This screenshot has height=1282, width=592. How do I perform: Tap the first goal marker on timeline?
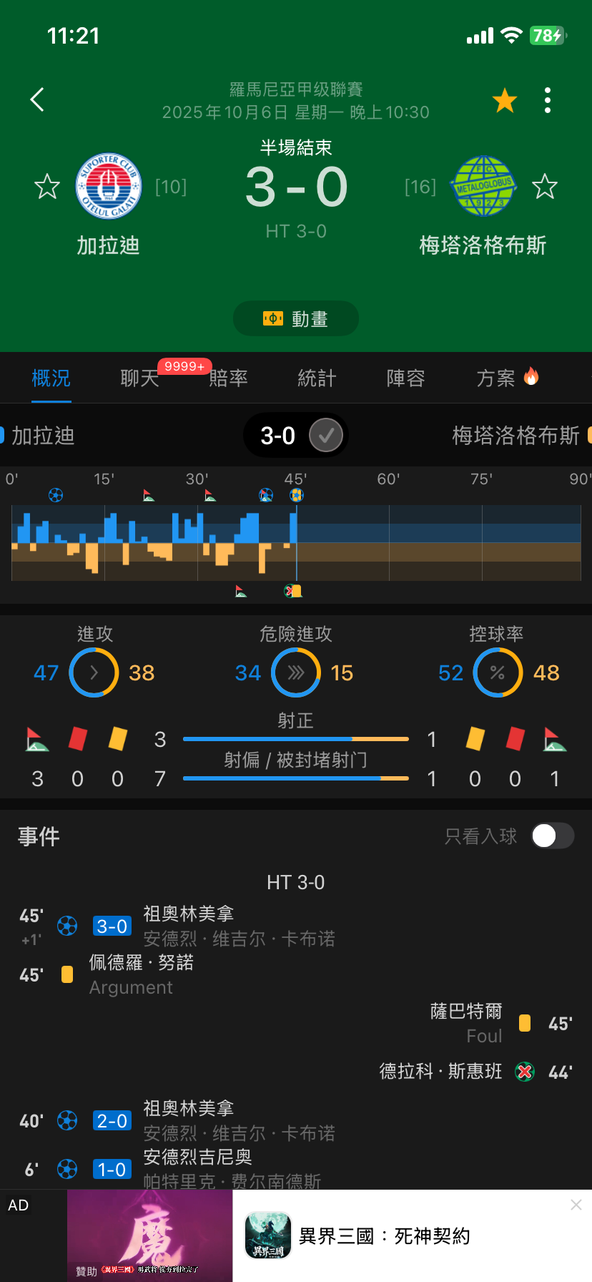(56, 494)
